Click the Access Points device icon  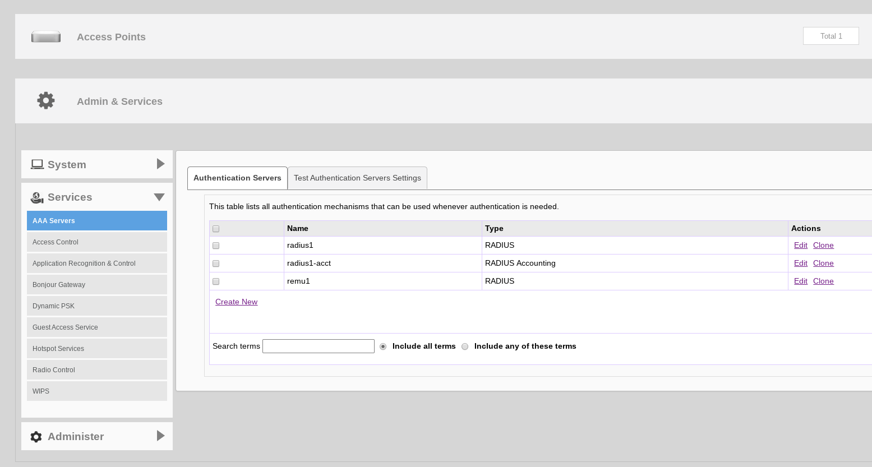click(x=45, y=36)
